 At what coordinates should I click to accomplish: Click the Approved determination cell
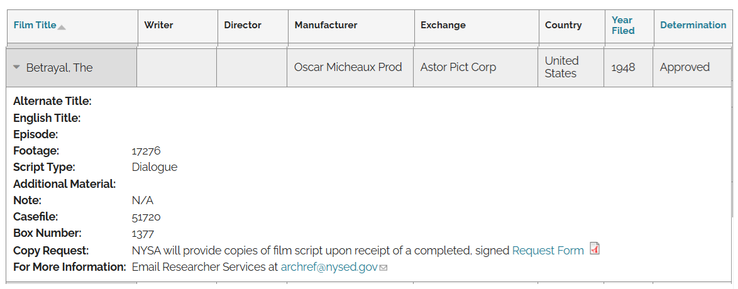[685, 67]
